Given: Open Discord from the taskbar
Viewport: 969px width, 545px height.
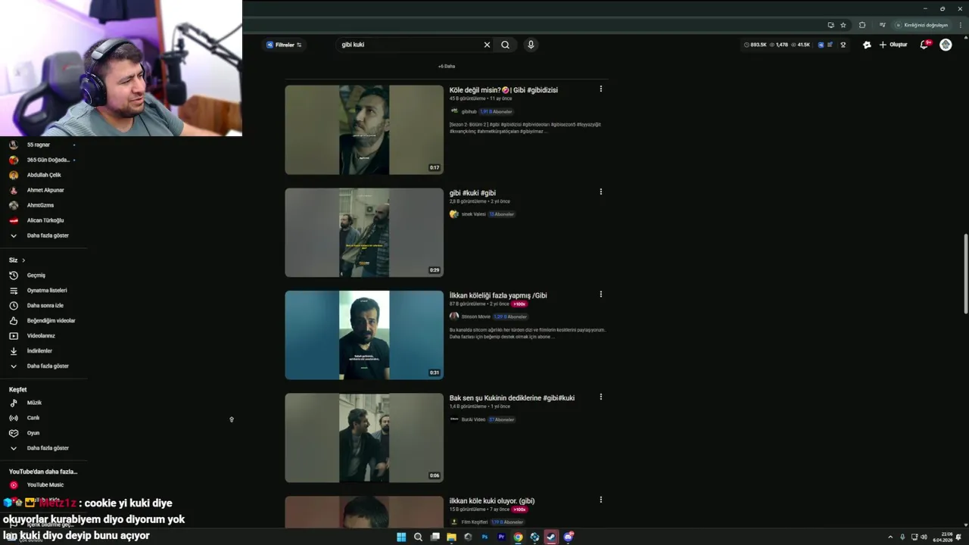Looking at the screenshot, I should [568, 537].
